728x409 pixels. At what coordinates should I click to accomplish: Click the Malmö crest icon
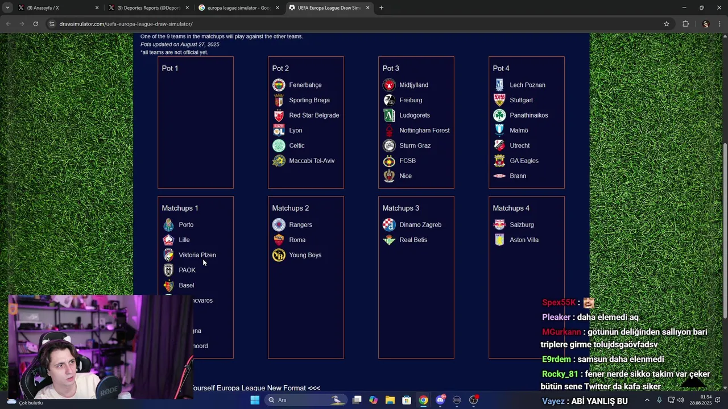click(x=499, y=131)
